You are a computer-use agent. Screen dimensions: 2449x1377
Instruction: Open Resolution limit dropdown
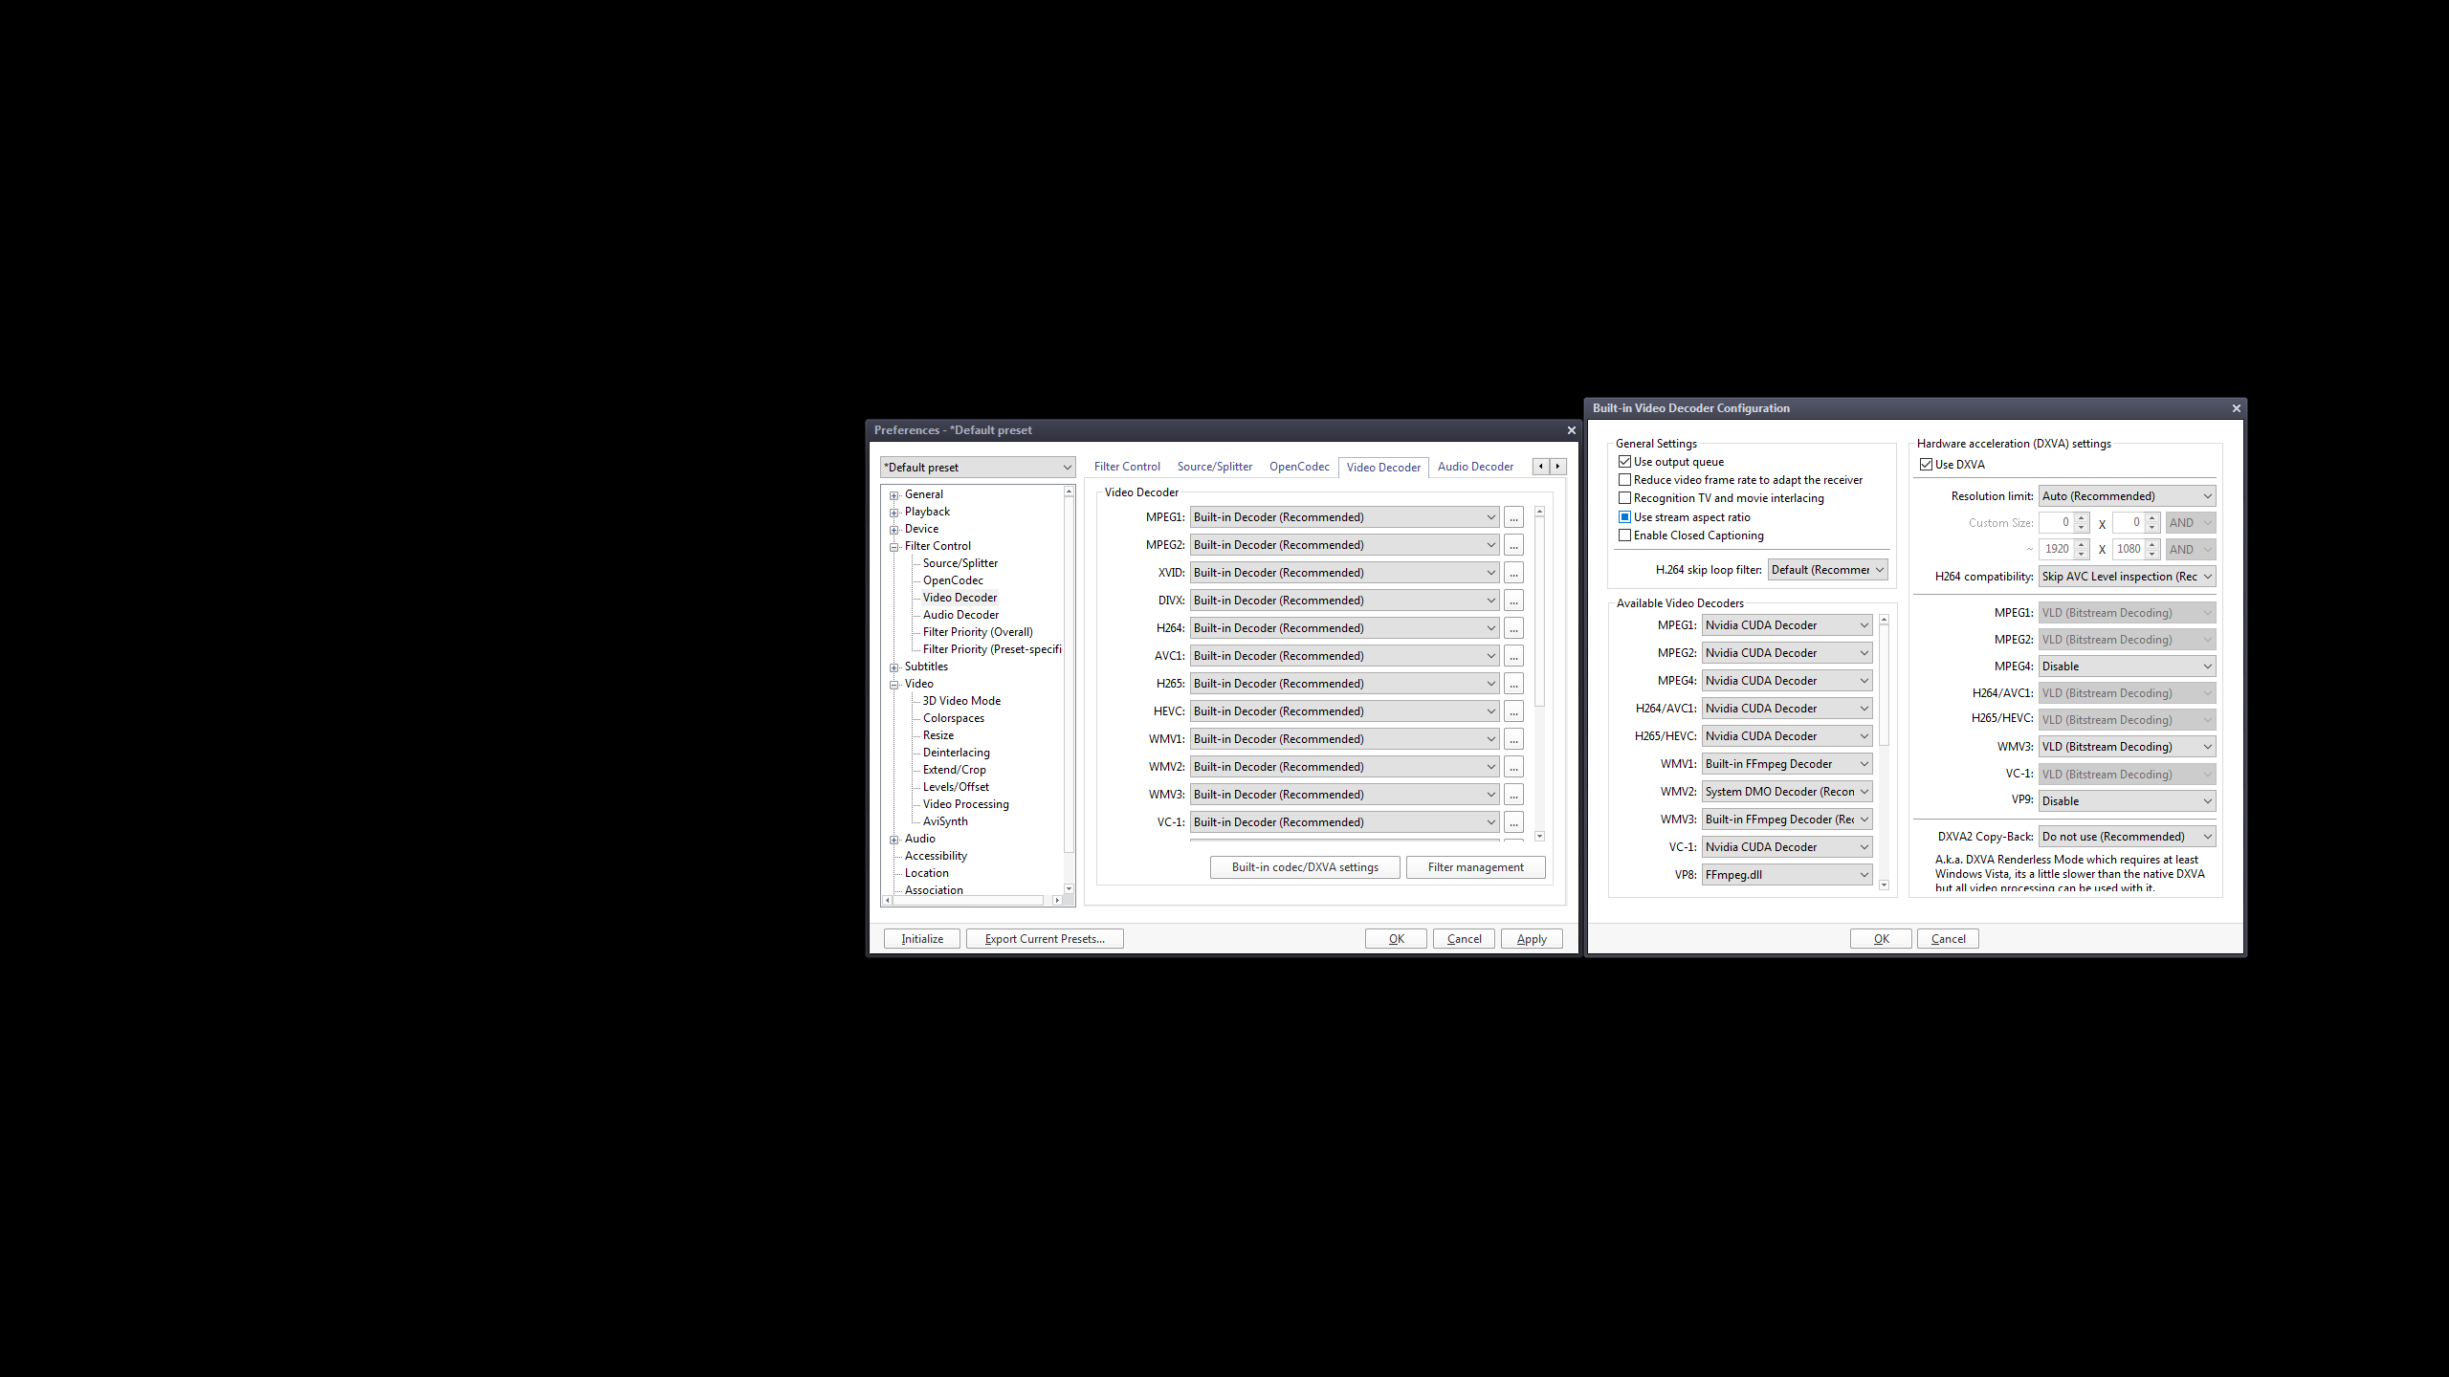pyautogui.click(x=2127, y=496)
